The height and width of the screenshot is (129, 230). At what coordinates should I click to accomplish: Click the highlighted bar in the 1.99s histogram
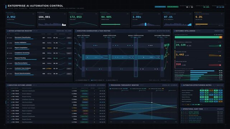[146, 24]
